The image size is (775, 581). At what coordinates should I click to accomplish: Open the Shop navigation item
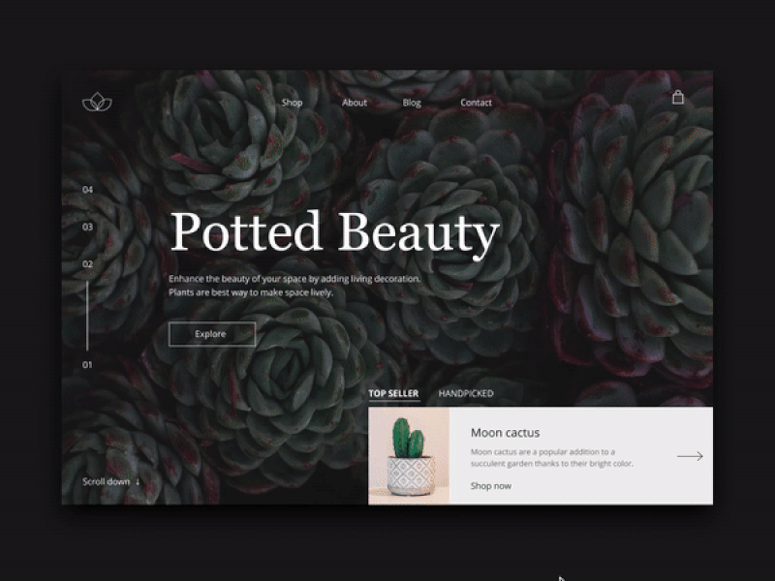tap(293, 102)
